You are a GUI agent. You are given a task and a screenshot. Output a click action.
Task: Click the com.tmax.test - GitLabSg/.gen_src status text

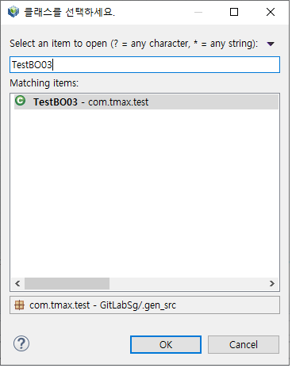pyautogui.click(x=102, y=305)
